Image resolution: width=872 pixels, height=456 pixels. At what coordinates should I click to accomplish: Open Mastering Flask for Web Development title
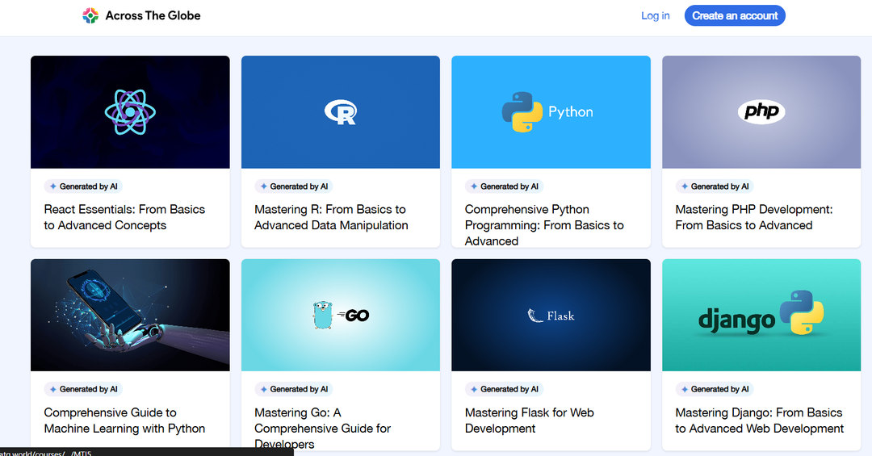530,420
